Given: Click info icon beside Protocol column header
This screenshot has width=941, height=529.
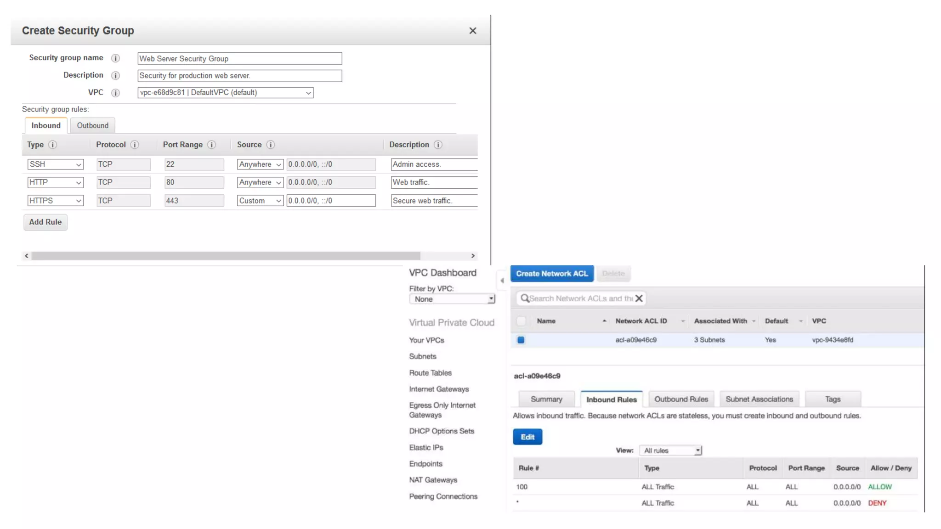Looking at the screenshot, I should tap(135, 145).
